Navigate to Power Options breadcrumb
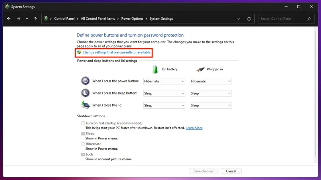This screenshot has width=321, height=180. tap(132, 18)
